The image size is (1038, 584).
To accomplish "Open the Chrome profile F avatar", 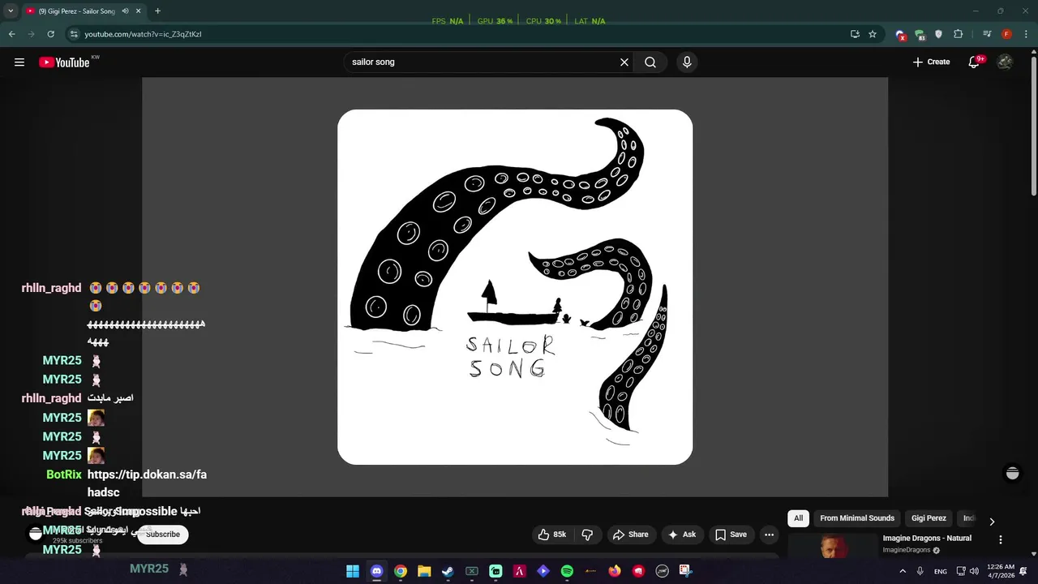I will tap(1006, 34).
